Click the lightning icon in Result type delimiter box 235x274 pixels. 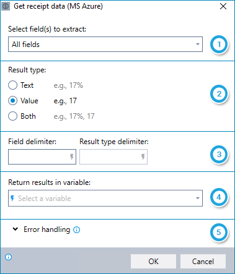[x=143, y=157]
